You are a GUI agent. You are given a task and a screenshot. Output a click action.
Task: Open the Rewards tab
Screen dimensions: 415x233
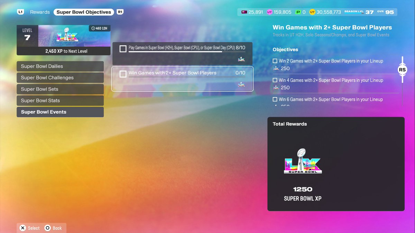point(40,12)
